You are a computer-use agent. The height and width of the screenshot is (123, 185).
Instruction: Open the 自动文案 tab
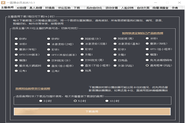click(143, 7)
